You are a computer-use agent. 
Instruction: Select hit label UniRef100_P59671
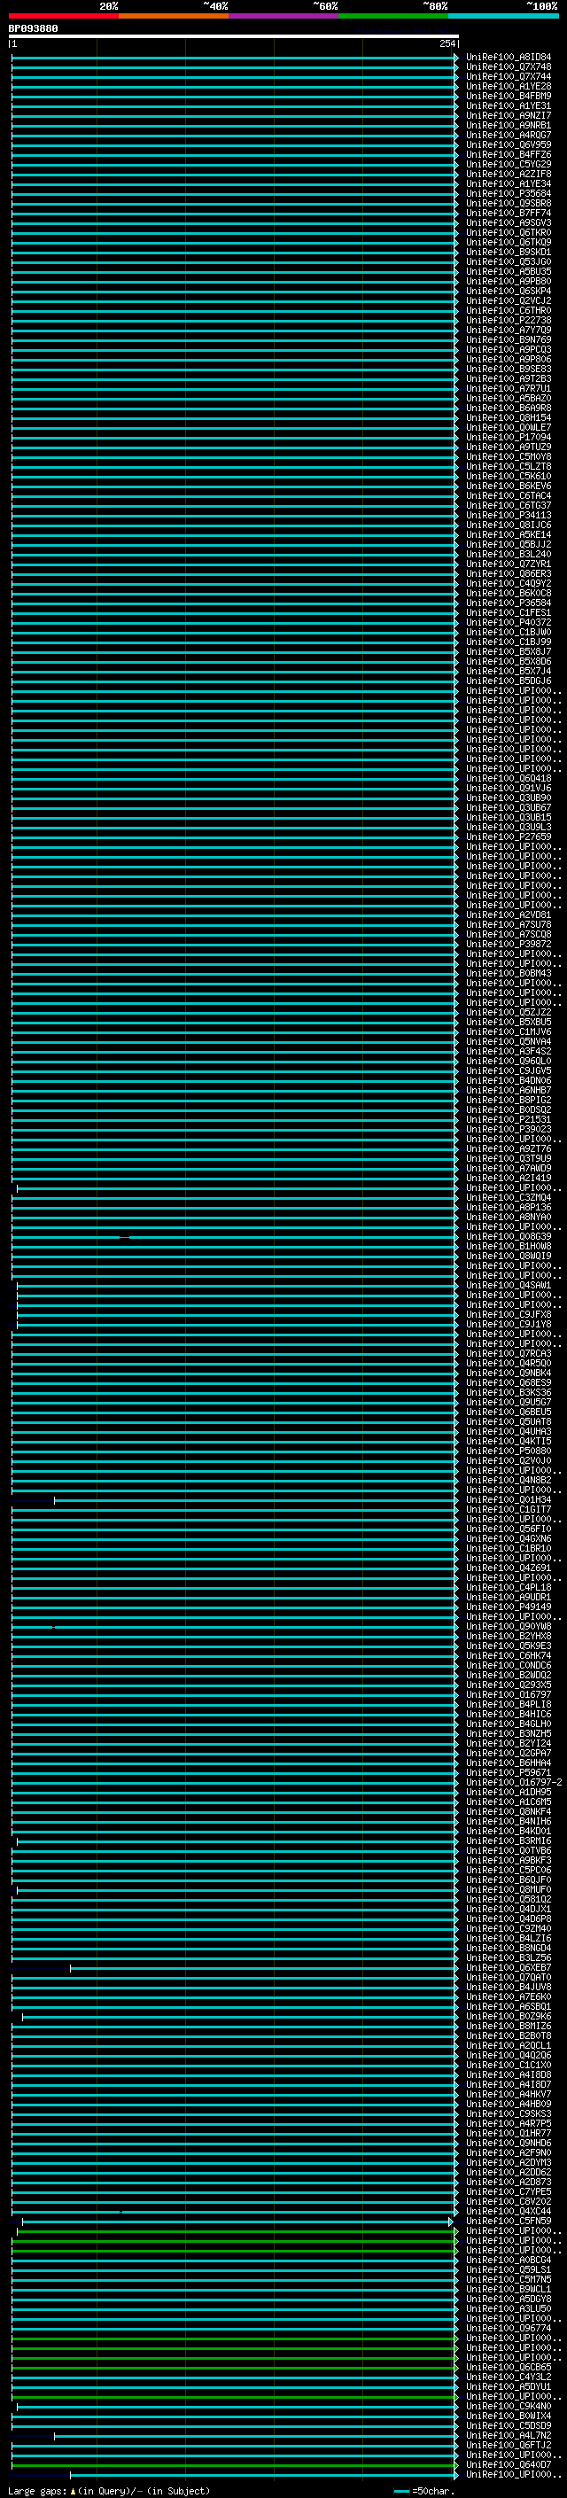point(508,1772)
